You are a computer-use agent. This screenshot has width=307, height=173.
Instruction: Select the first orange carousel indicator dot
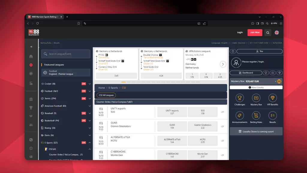coord(123,82)
